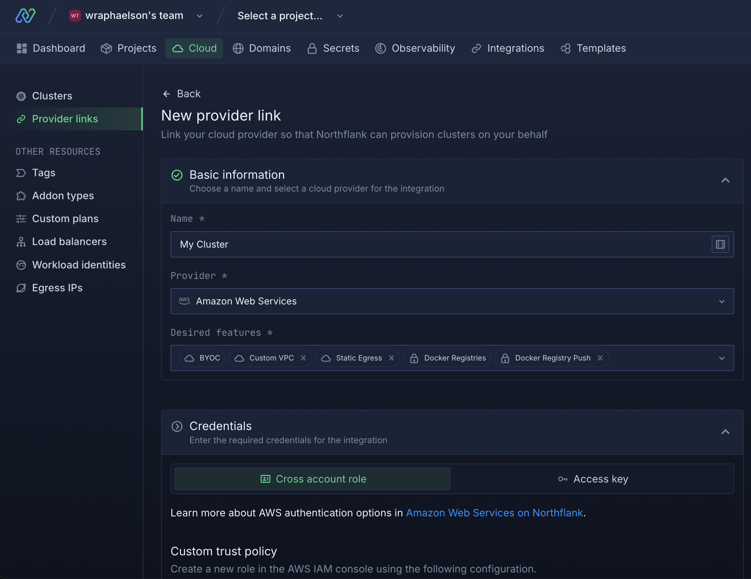Open the Provider dropdown
The width and height of the screenshot is (751, 579).
[x=452, y=301]
